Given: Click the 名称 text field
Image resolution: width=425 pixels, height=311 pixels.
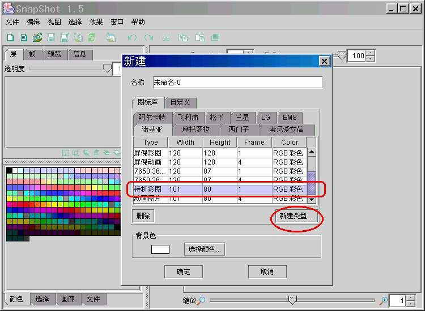Looking at the screenshot, I should tap(237, 82).
